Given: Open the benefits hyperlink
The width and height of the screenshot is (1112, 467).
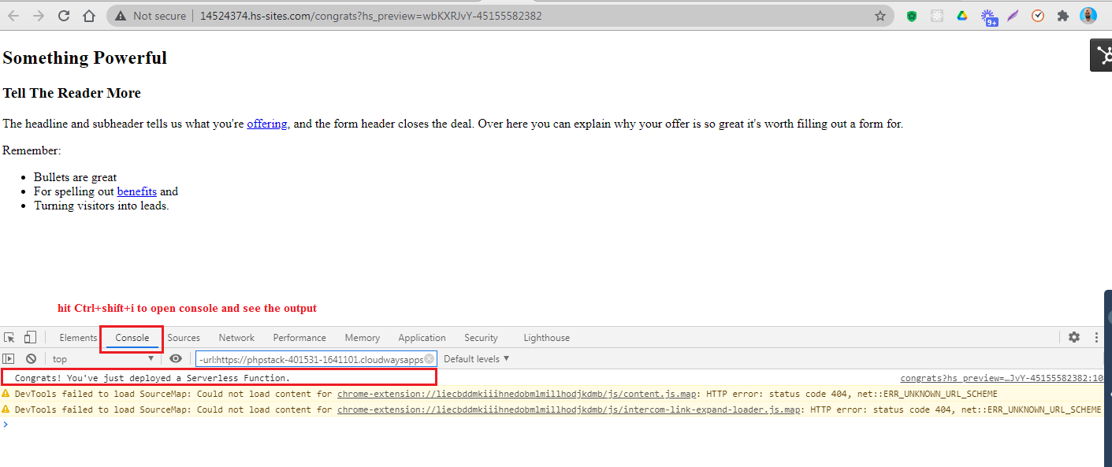Looking at the screenshot, I should [136, 191].
